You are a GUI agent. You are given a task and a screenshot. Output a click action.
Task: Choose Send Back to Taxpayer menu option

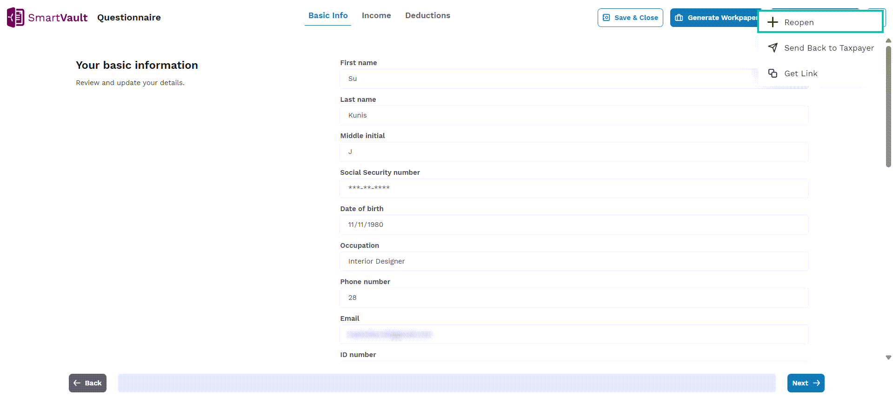828,48
